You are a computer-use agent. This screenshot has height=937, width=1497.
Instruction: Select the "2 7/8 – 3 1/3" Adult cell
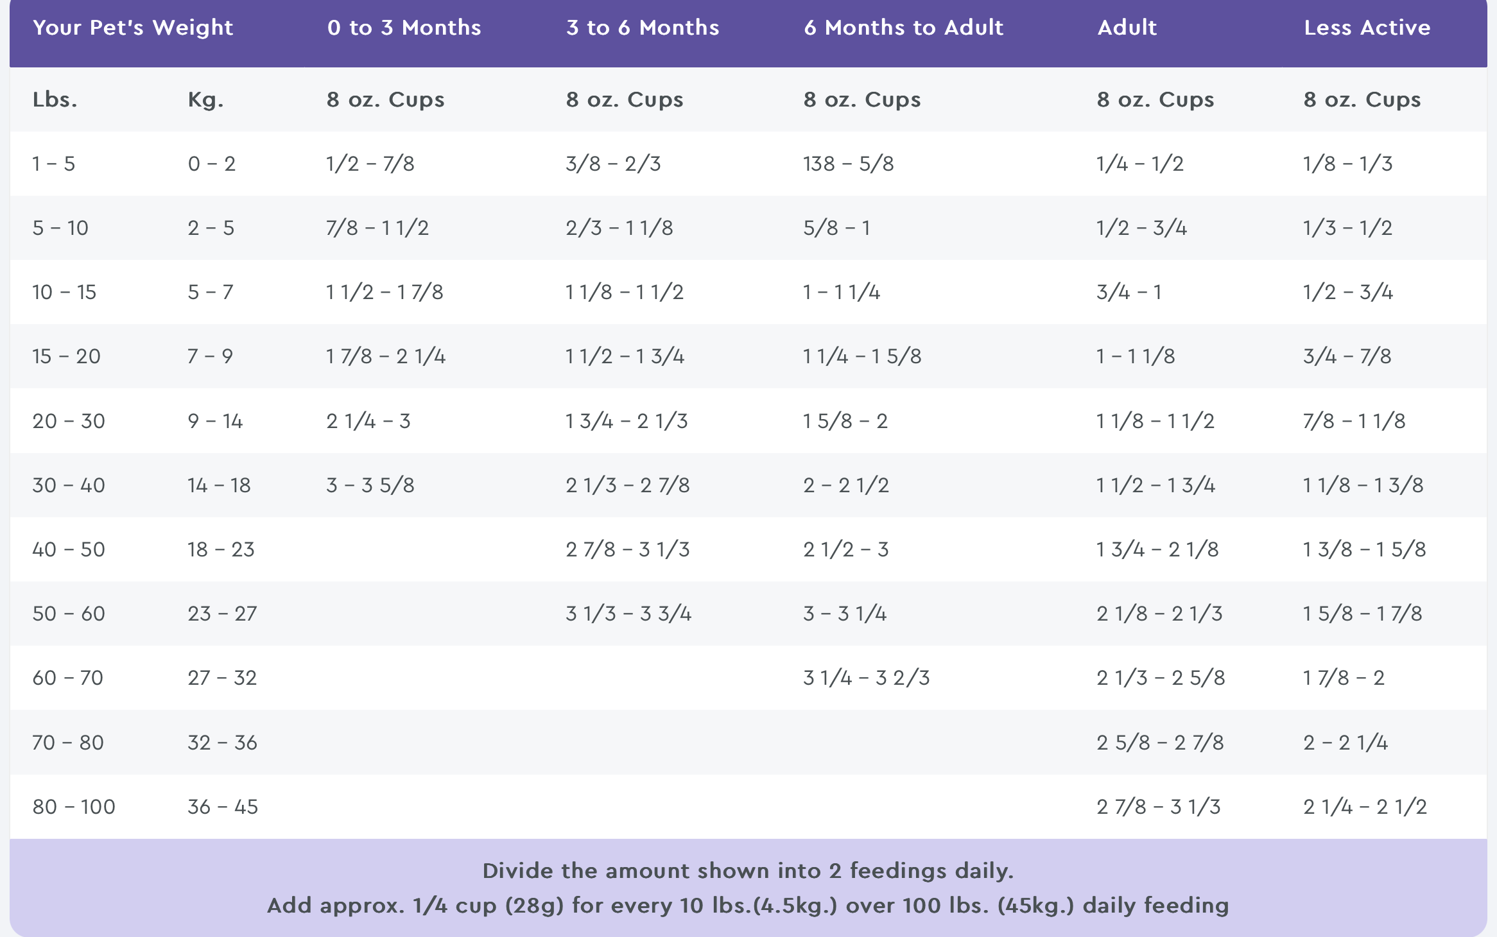click(1158, 807)
